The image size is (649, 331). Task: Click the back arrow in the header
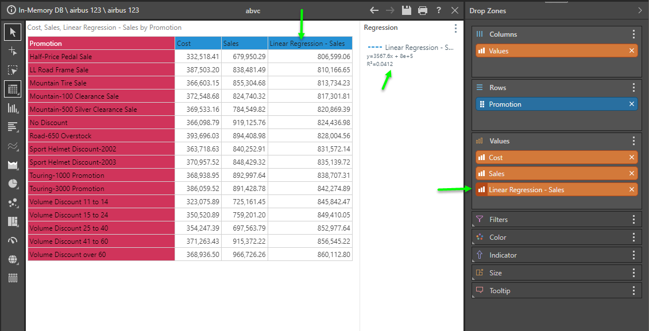pyautogui.click(x=374, y=10)
